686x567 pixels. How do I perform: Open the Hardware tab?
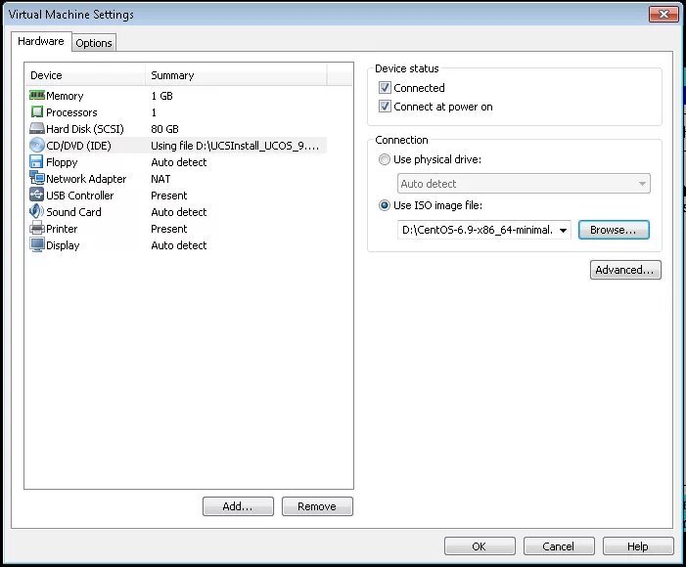41,41
